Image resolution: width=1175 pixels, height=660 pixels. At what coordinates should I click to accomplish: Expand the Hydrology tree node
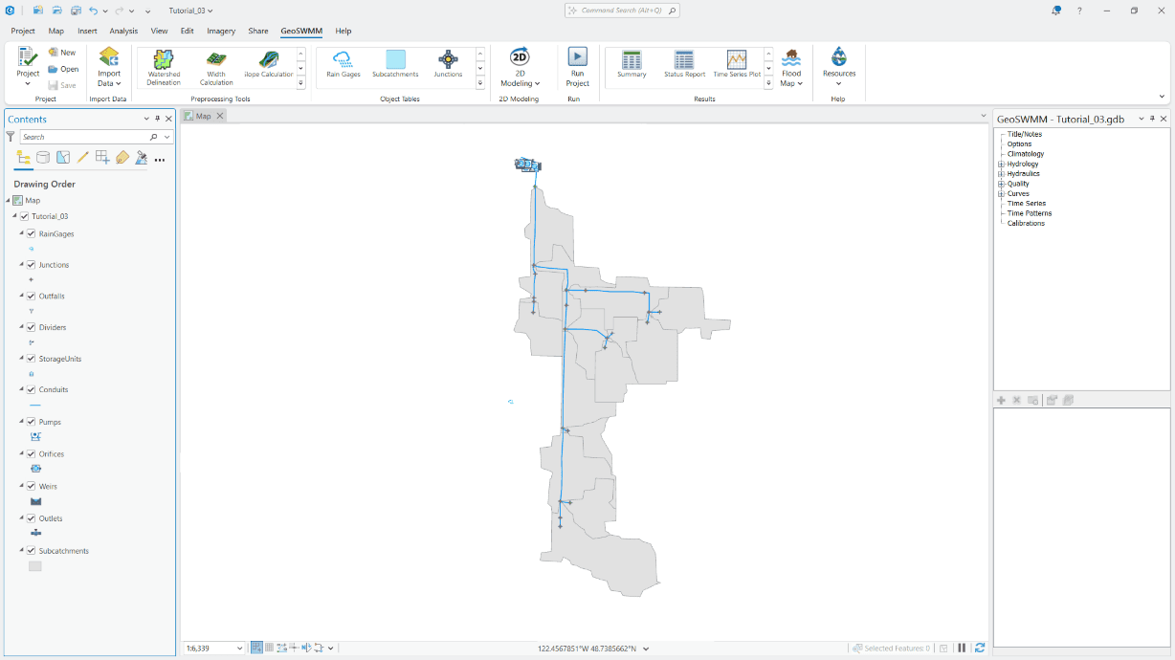[1002, 164]
